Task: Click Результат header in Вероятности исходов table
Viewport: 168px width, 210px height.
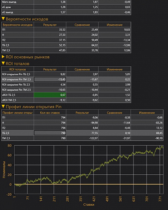Action: tap(50, 25)
